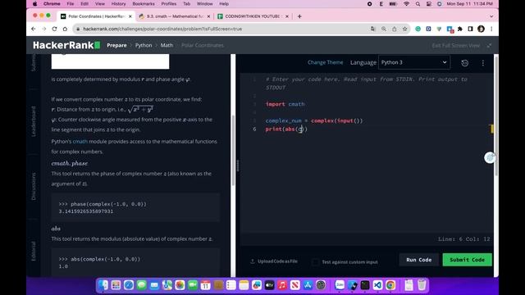Open Chrome three-dot menu
The height and width of the screenshot is (295, 525).
coord(491,29)
